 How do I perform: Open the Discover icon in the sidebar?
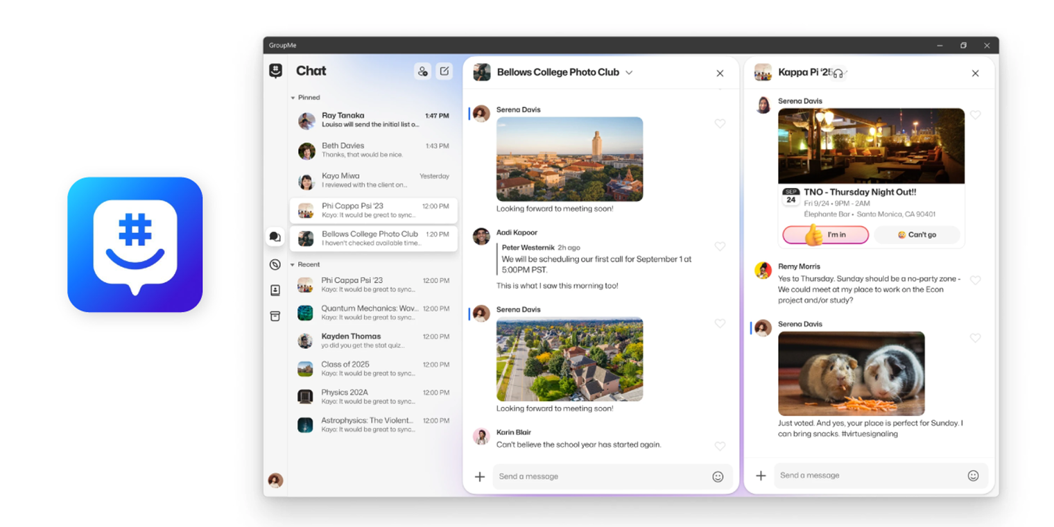[x=275, y=264]
